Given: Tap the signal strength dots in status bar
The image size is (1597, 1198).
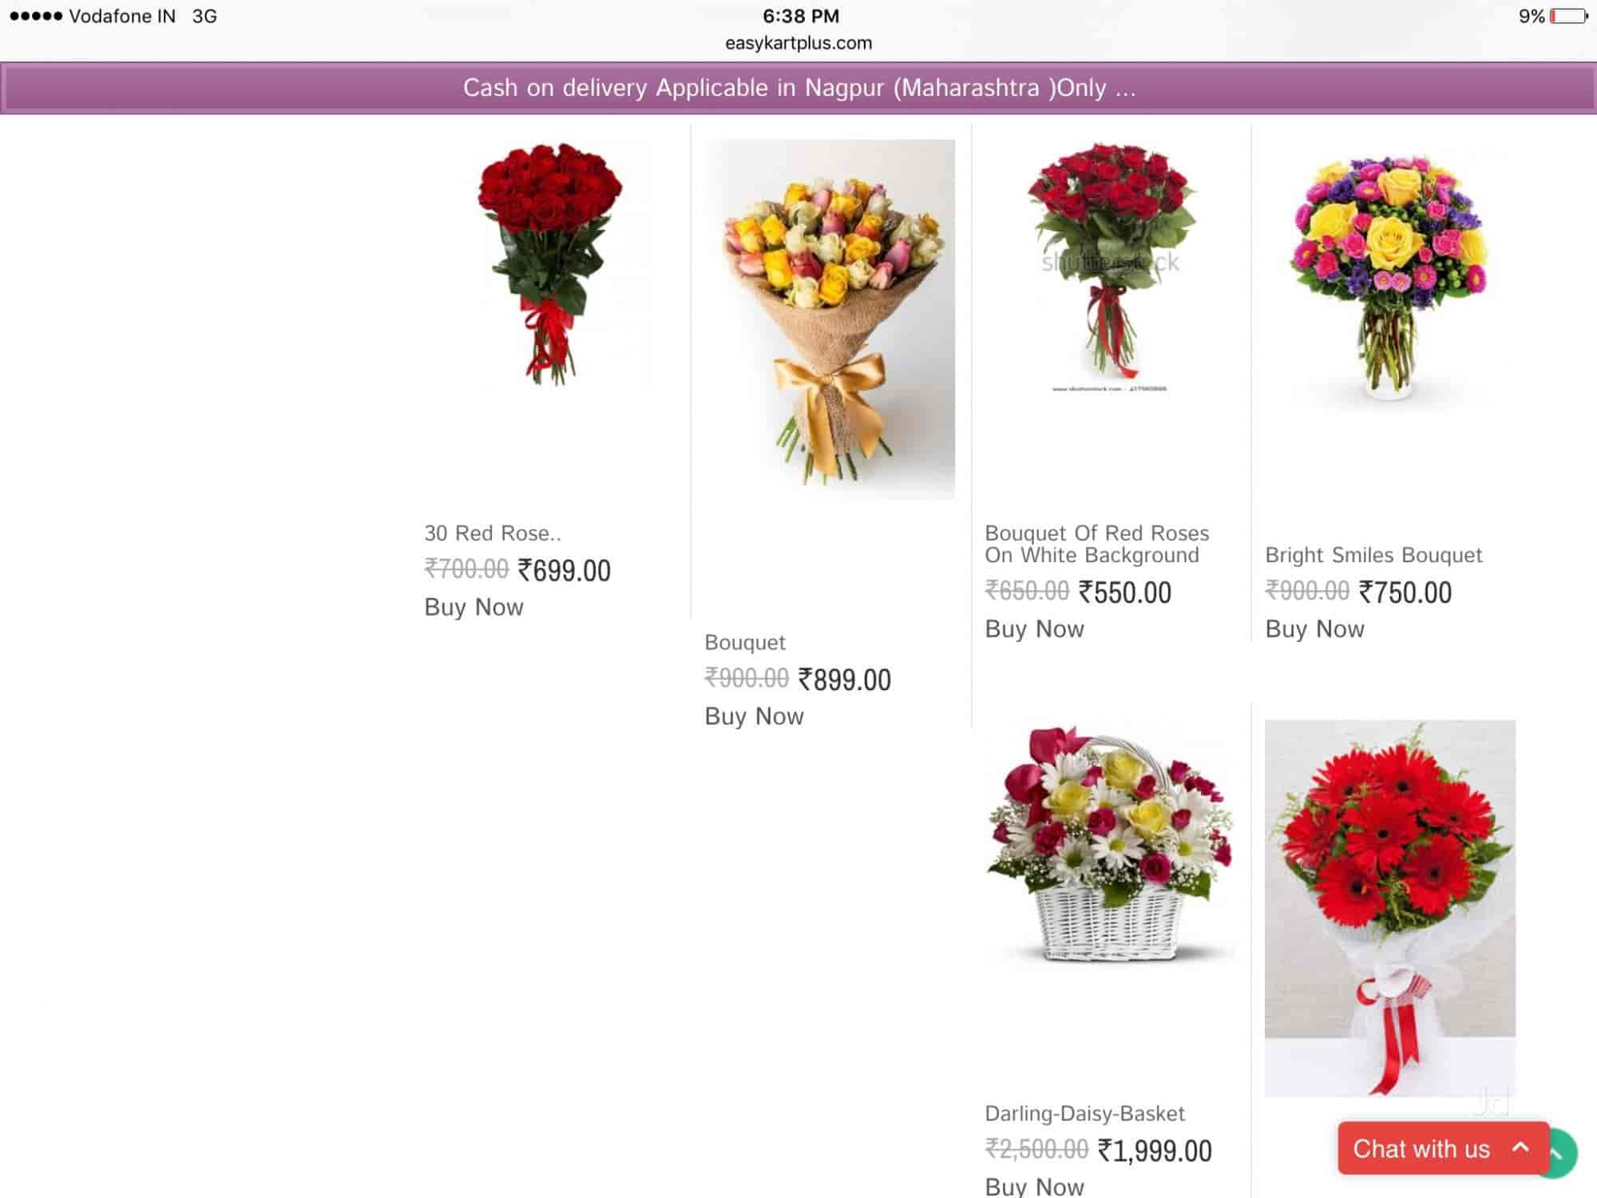Looking at the screenshot, I should coord(36,16).
